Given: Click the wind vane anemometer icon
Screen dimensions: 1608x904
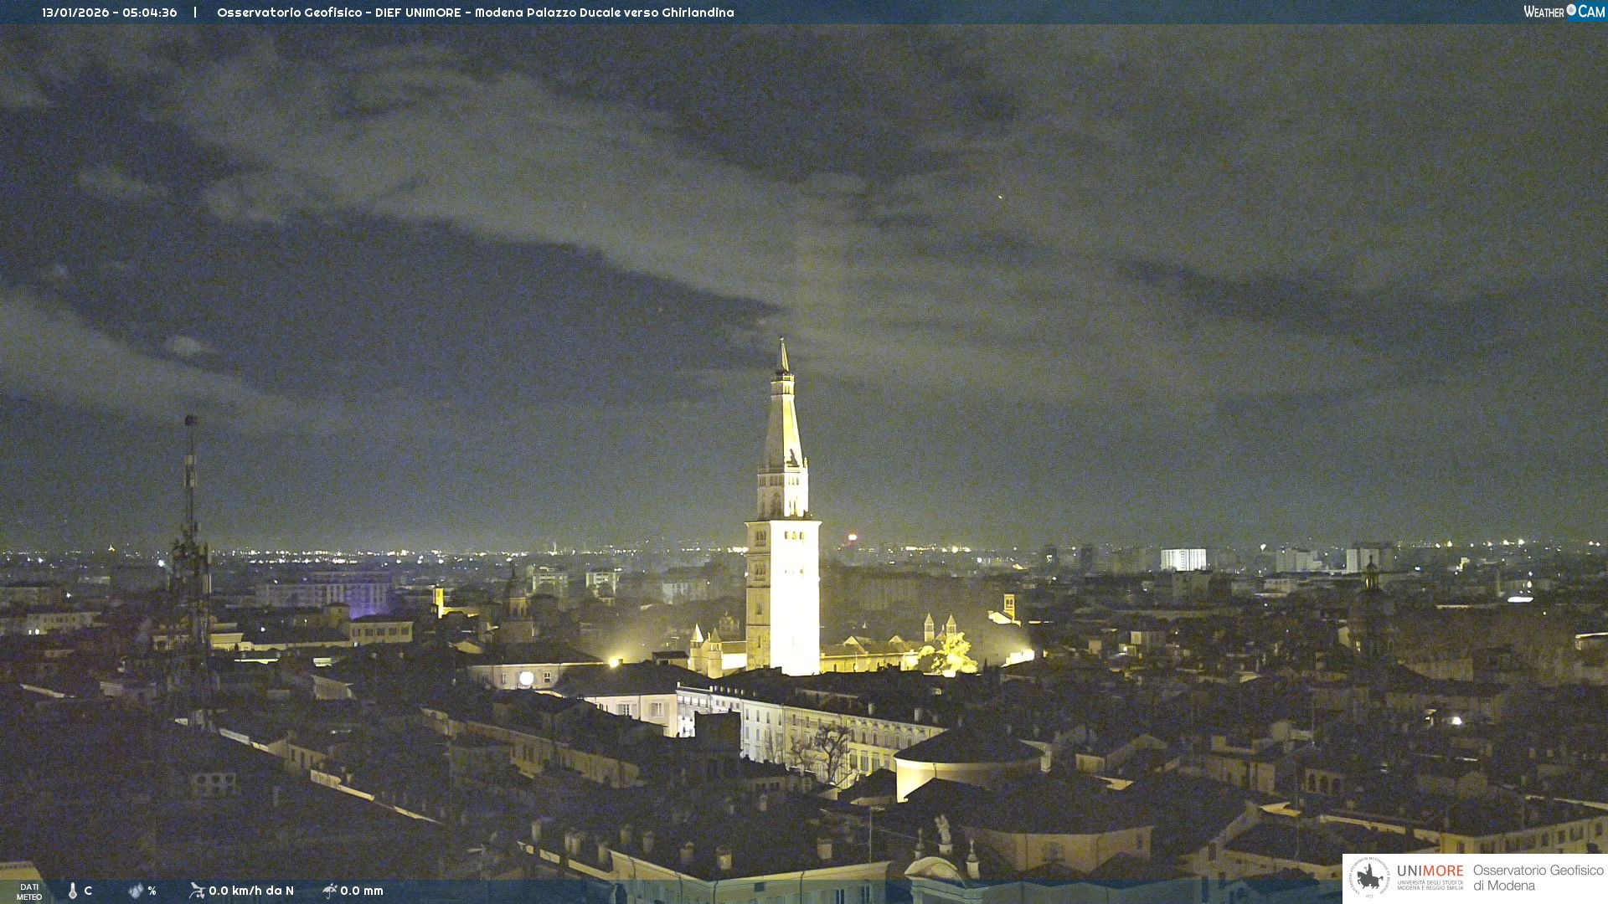Looking at the screenshot, I should (197, 891).
